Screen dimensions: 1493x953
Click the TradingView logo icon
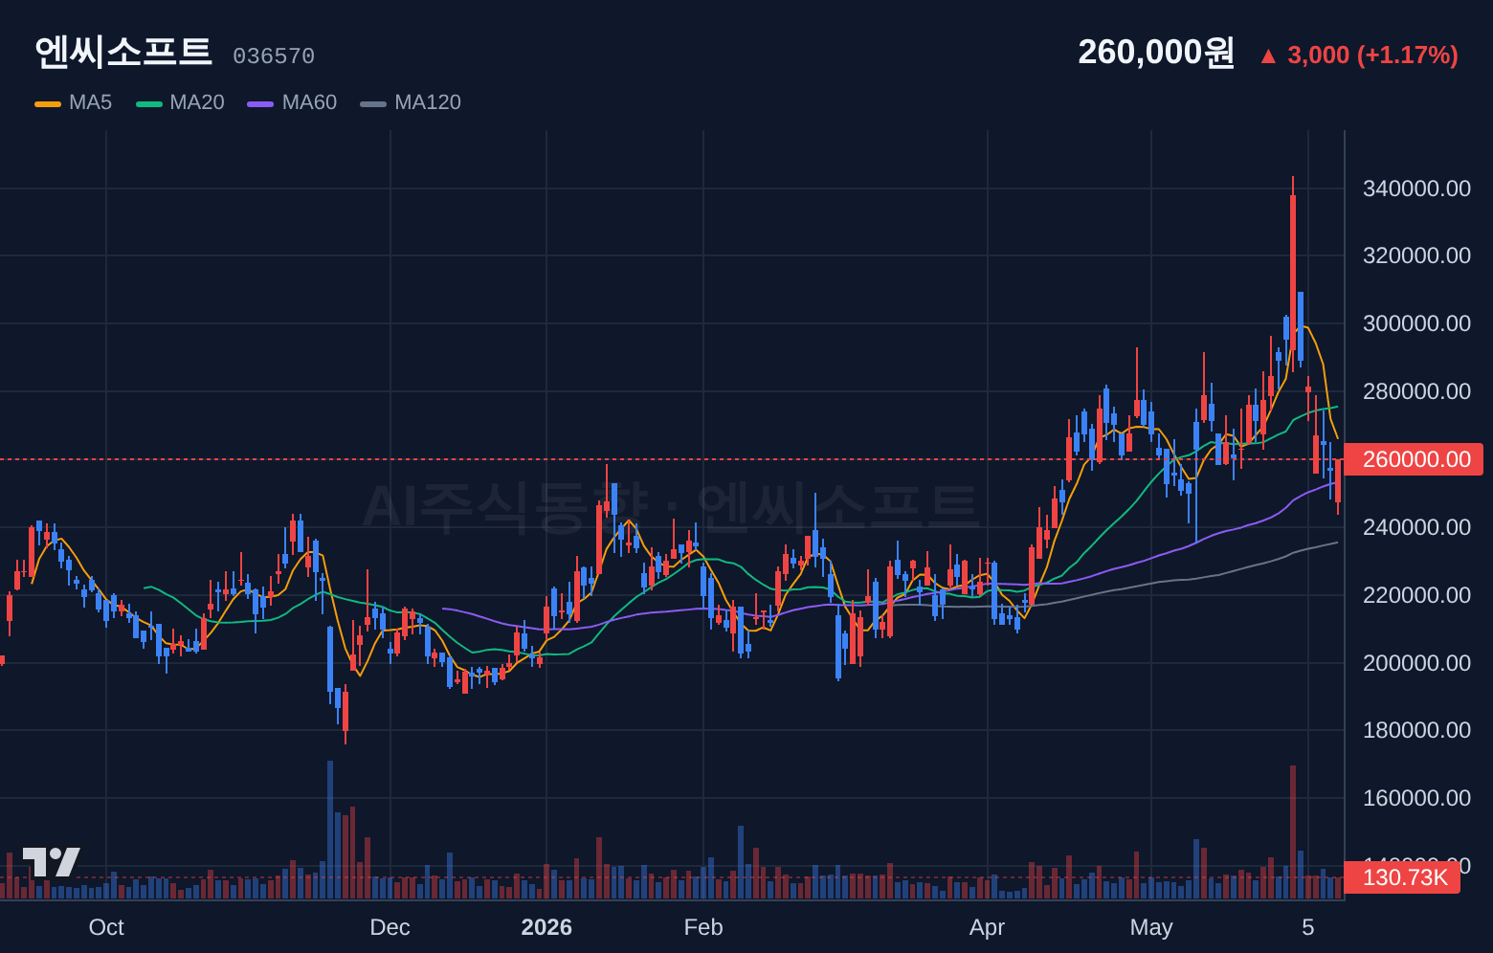[x=51, y=862]
